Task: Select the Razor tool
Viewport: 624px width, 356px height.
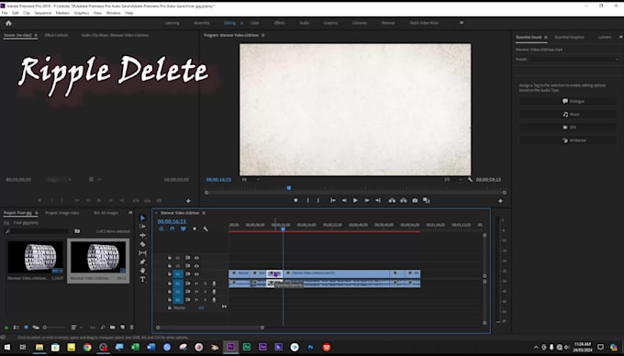Action: (x=143, y=244)
